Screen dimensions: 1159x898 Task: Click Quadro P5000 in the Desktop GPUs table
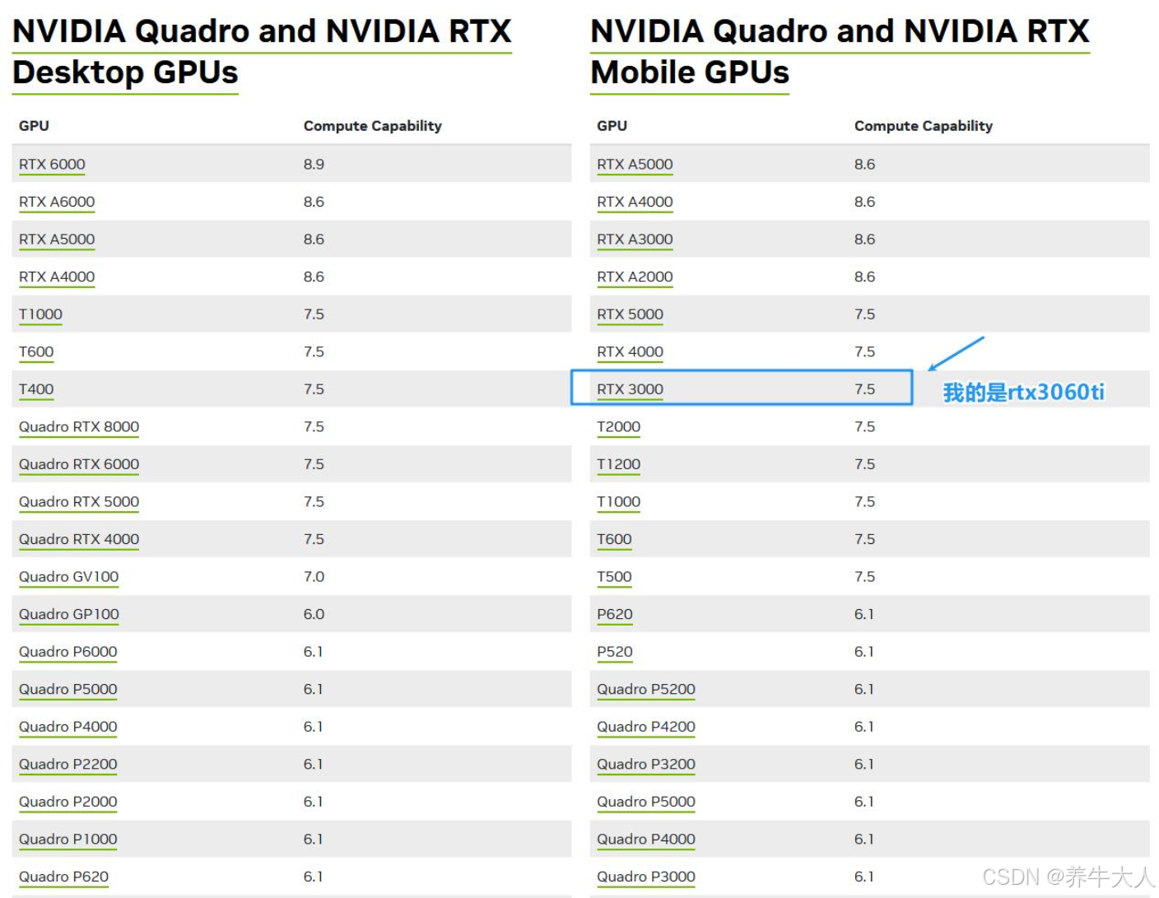pyautogui.click(x=68, y=688)
